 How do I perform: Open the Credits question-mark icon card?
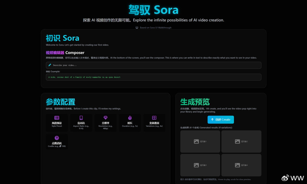tap(57, 142)
